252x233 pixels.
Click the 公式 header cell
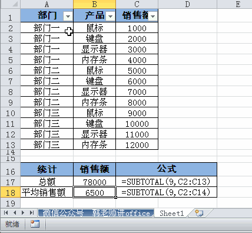pyautogui.click(x=167, y=169)
